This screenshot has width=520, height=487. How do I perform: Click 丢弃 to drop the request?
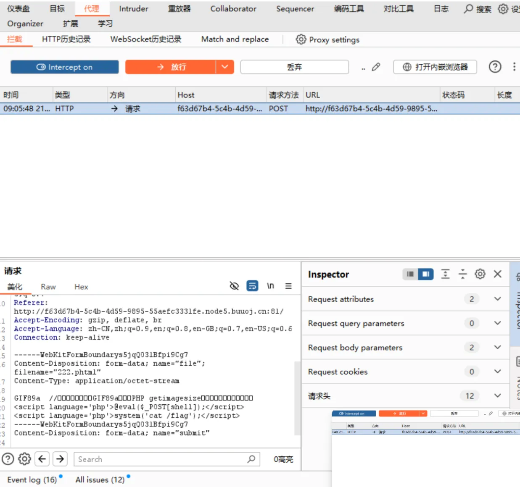click(295, 67)
